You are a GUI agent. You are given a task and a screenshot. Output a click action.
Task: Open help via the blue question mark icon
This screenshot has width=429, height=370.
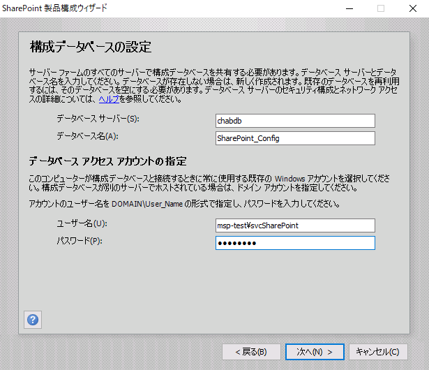(33, 320)
